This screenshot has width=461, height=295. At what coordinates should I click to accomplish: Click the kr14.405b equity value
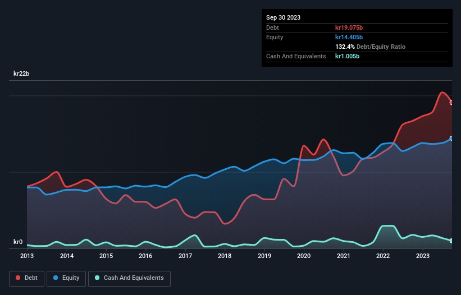tap(349, 37)
